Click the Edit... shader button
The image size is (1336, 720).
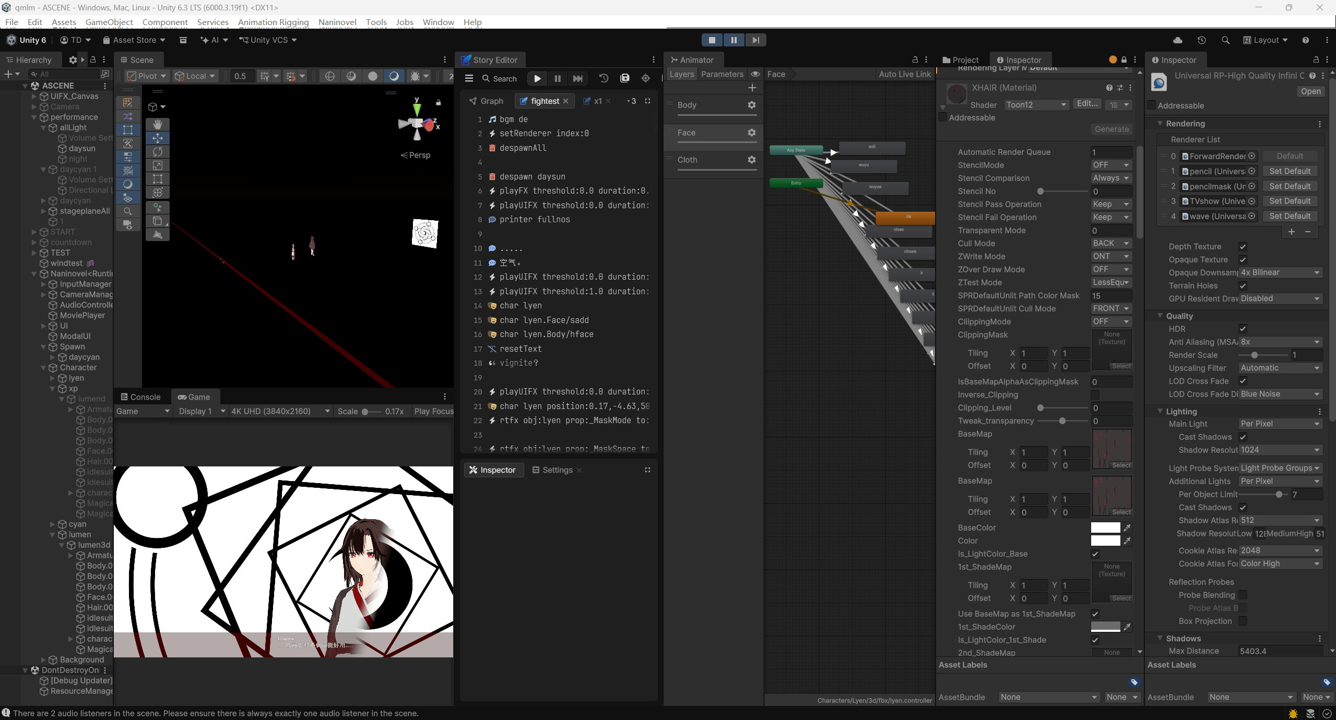1087,104
